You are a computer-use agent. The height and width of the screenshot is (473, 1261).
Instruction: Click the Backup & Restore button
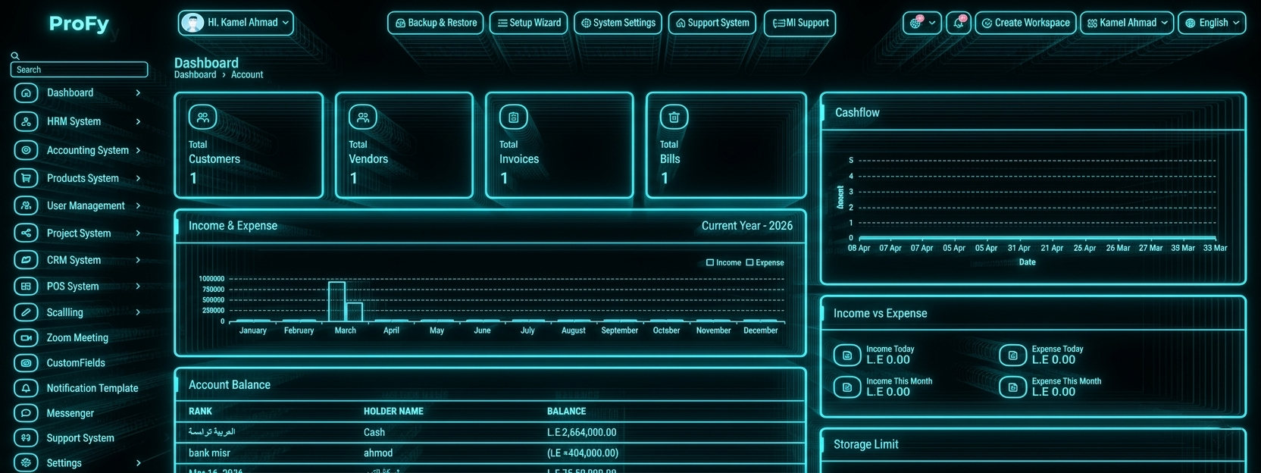(x=436, y=23)
